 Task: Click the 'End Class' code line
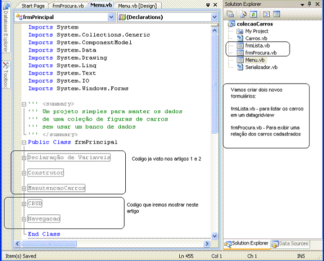(x=44, y=234)
